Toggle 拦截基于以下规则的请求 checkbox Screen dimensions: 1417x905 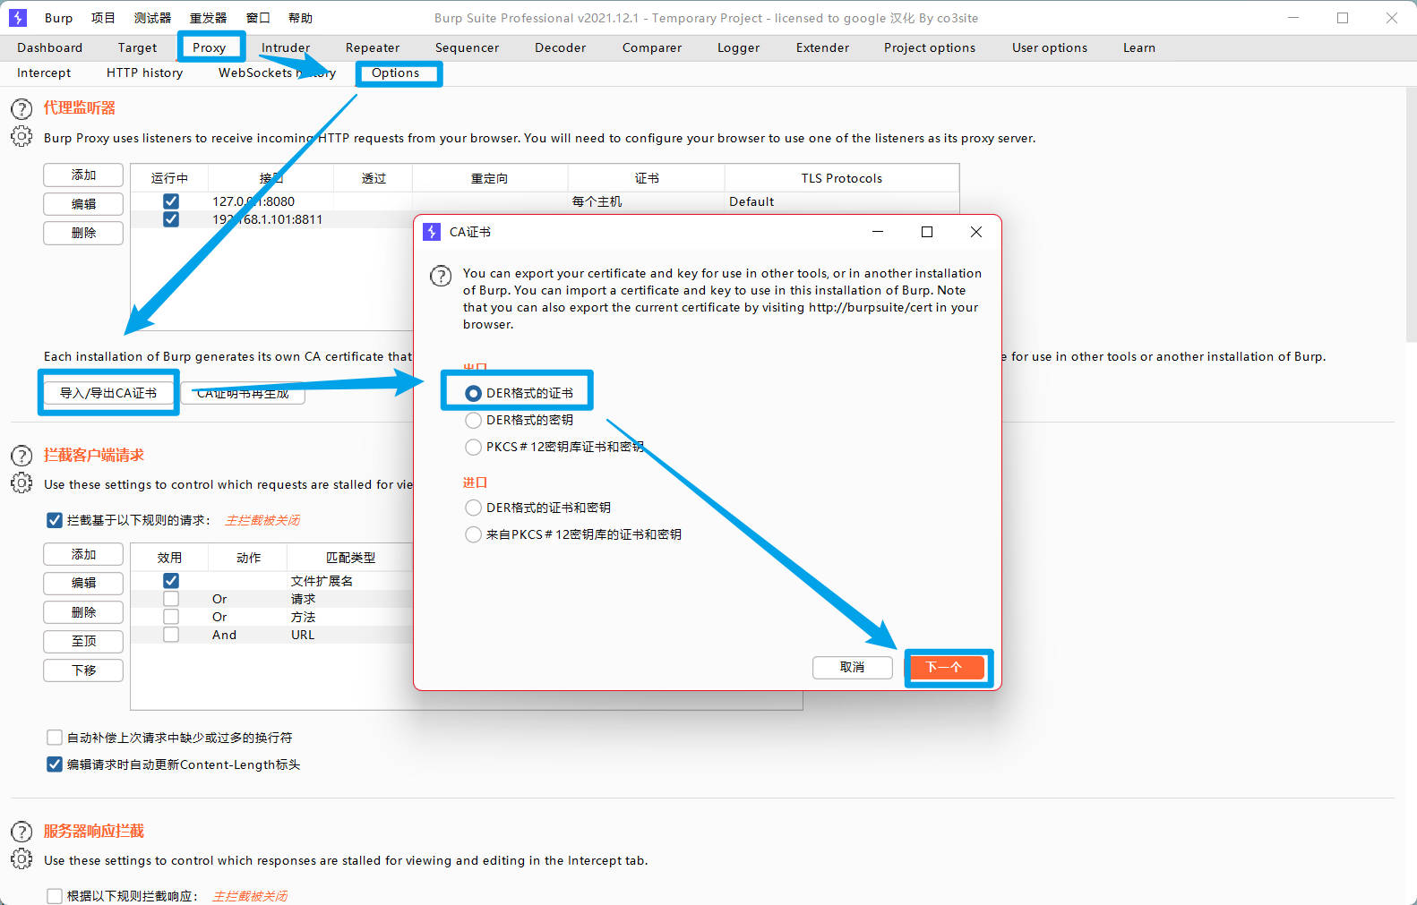(x=55, y=520)
